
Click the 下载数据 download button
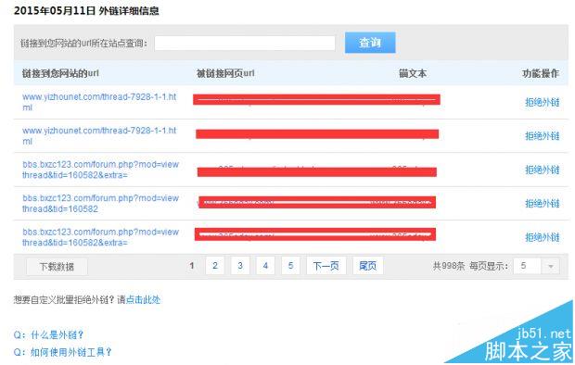click(x=57, y=266)
